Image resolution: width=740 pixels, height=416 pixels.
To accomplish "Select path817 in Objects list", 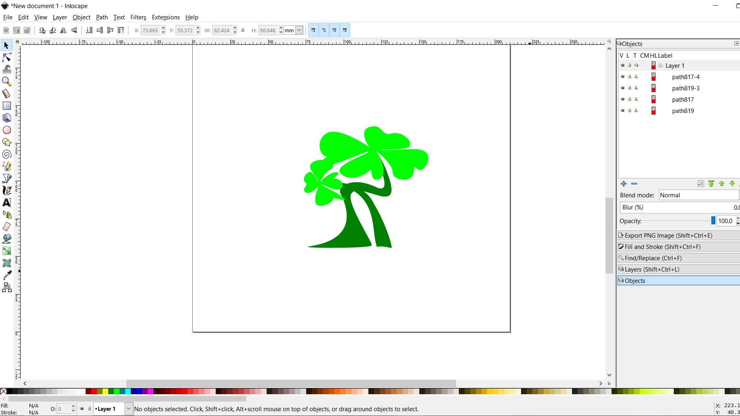I will click(683, 100).
